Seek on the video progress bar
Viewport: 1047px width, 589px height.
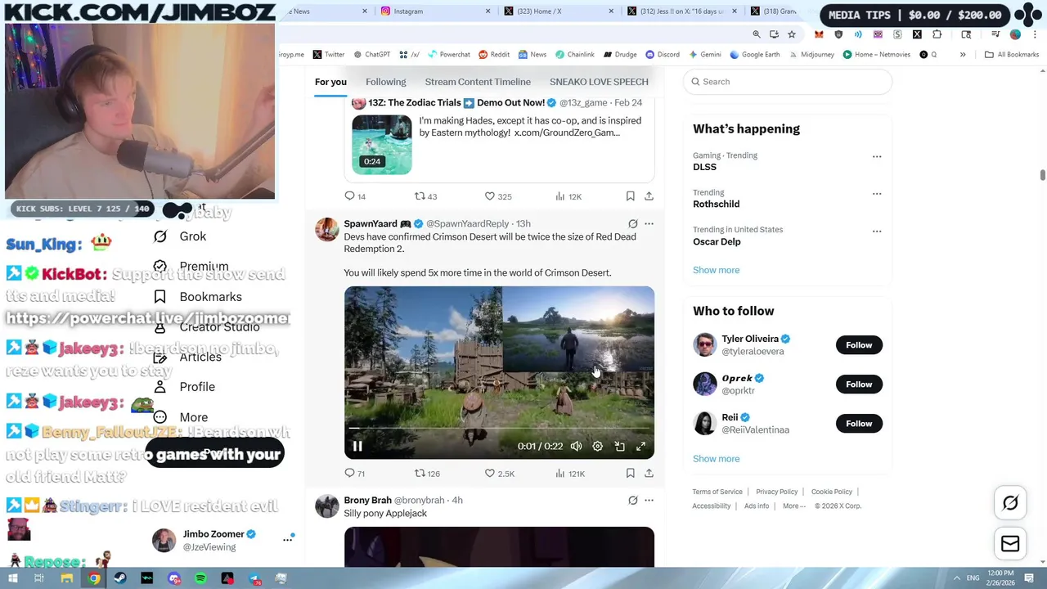click(499, 428)
